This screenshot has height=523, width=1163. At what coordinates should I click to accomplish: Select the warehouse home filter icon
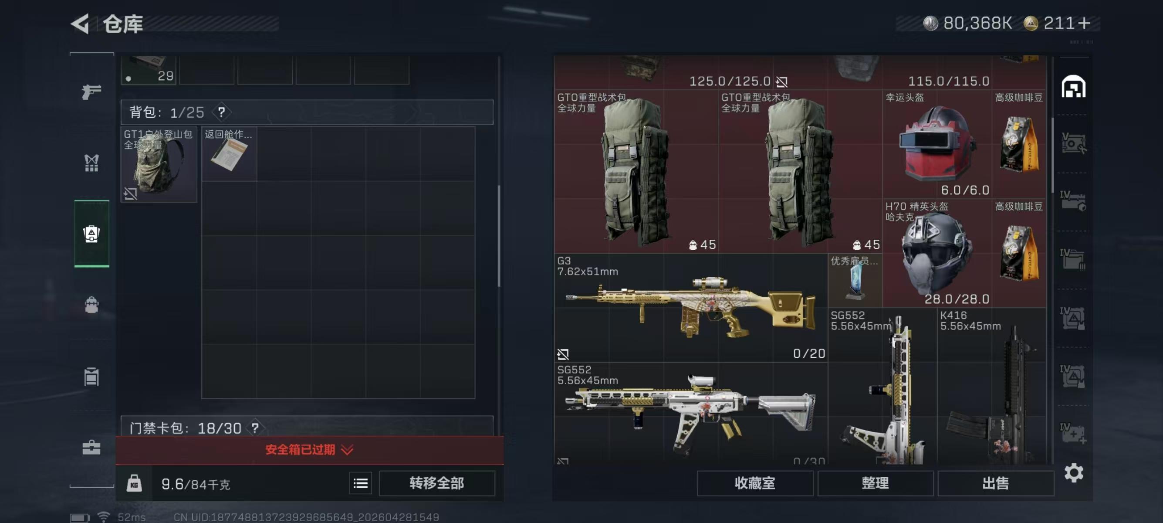1073,86
